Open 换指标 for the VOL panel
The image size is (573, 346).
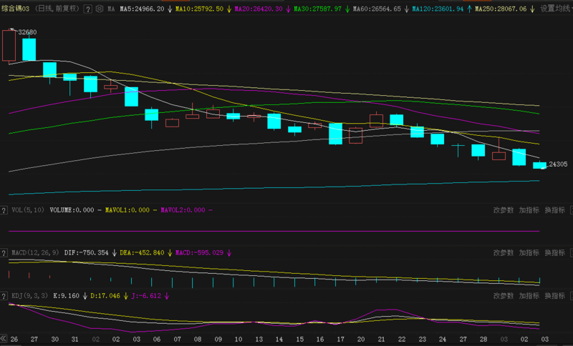tap(554, 211)
